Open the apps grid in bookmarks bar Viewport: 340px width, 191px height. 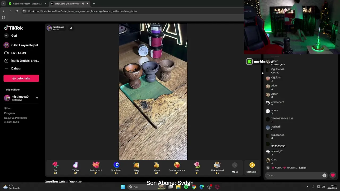coord(3,18)
